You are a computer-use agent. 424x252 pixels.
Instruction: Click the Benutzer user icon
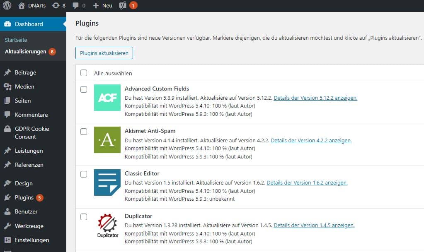click(x=7, y=211)
